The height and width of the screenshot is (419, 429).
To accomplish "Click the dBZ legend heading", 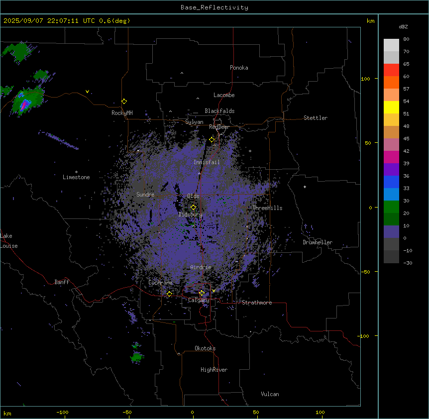I will point(403,26).
